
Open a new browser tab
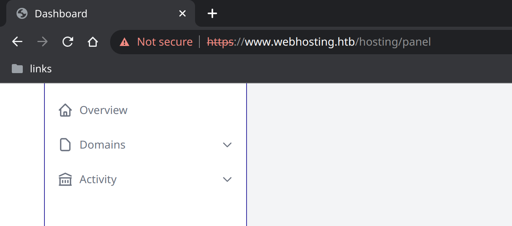[212, 13]
